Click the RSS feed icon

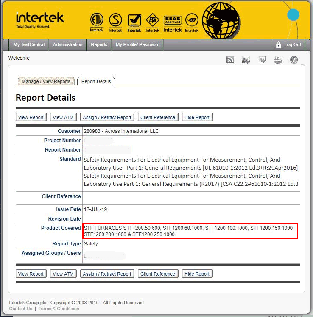[x=230, y=60]
